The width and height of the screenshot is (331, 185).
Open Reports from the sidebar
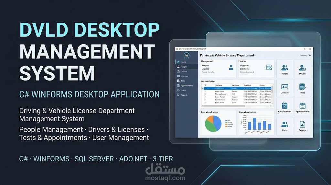(x=187, y=95)
